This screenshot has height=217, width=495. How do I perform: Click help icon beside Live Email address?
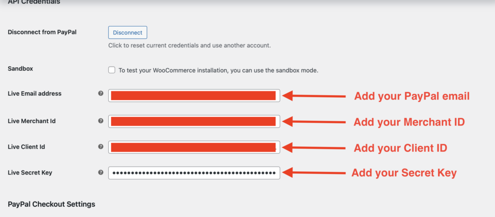point(101,94)
